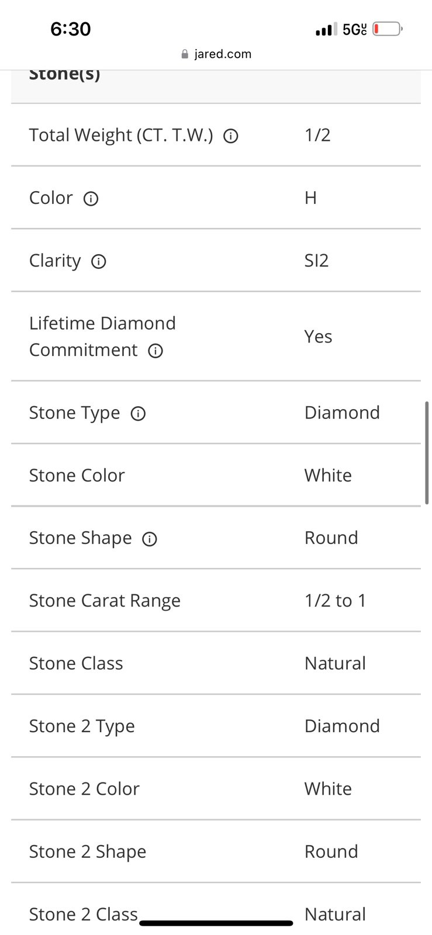Viewport: 432px width, 935px height.
Task: Tap the 6:30 clock in status bar
Action: coord(71,29)
